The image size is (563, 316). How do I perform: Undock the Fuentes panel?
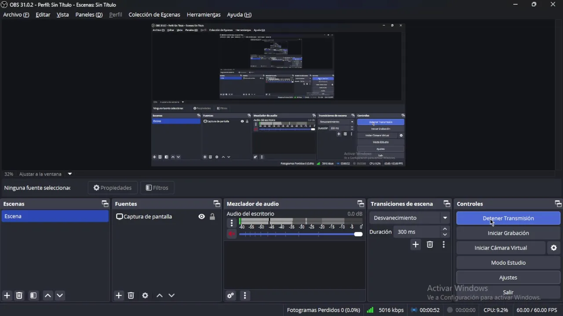pos(216,204)
